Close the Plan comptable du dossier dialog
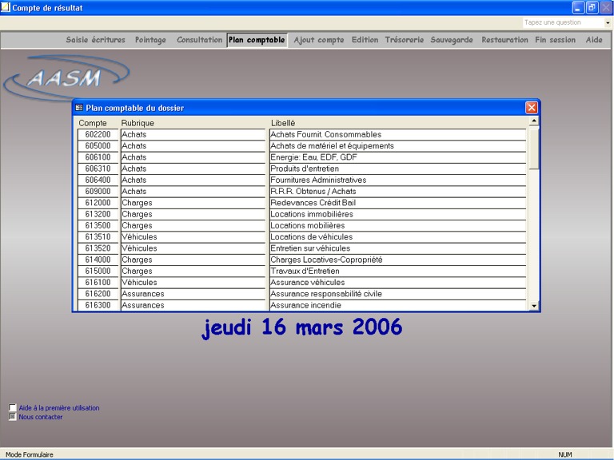This screenshot has width=614, height=460. [x=532, y=108]
